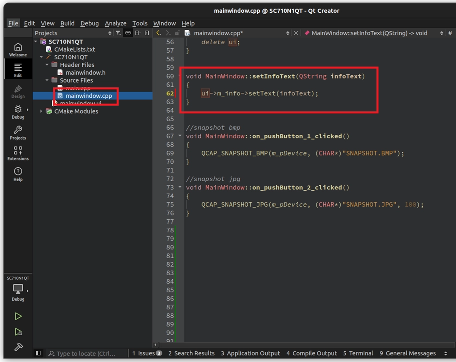This screenshot has width=456, height=362.
Task: Collapse the SC710N1QT root project
Action: tap(36, 42)
